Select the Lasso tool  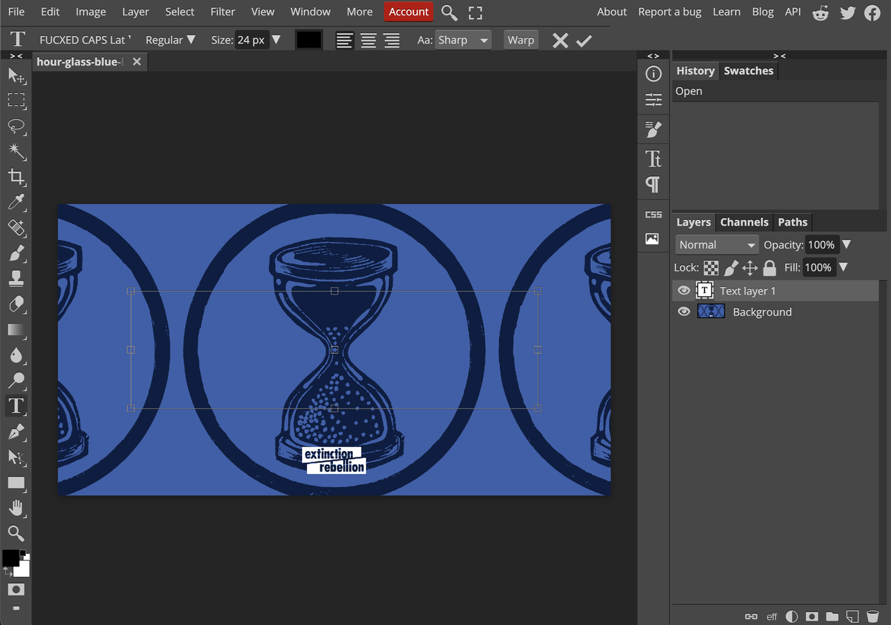[x=16, y=126]
